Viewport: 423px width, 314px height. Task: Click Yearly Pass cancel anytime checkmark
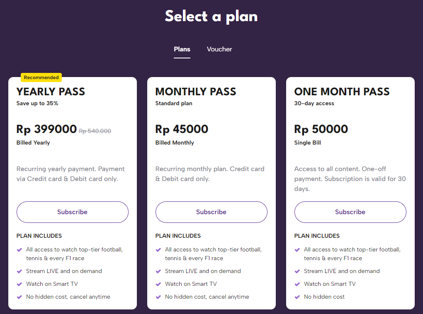point(19,297)
